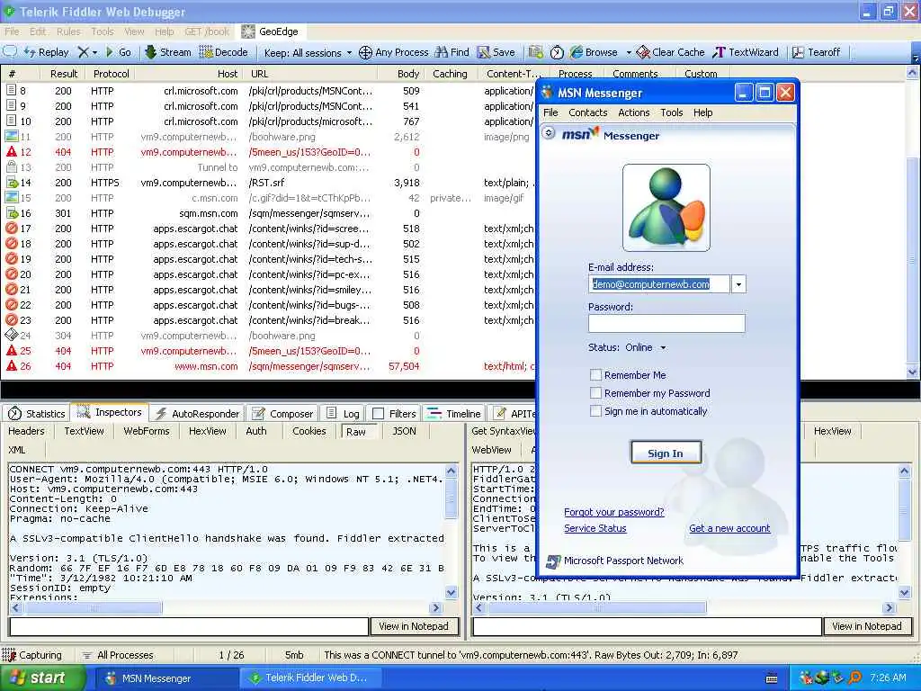Open the e-mail address dropdown arrow
This screenshot has height=691, width=921.
click(738, 284)
